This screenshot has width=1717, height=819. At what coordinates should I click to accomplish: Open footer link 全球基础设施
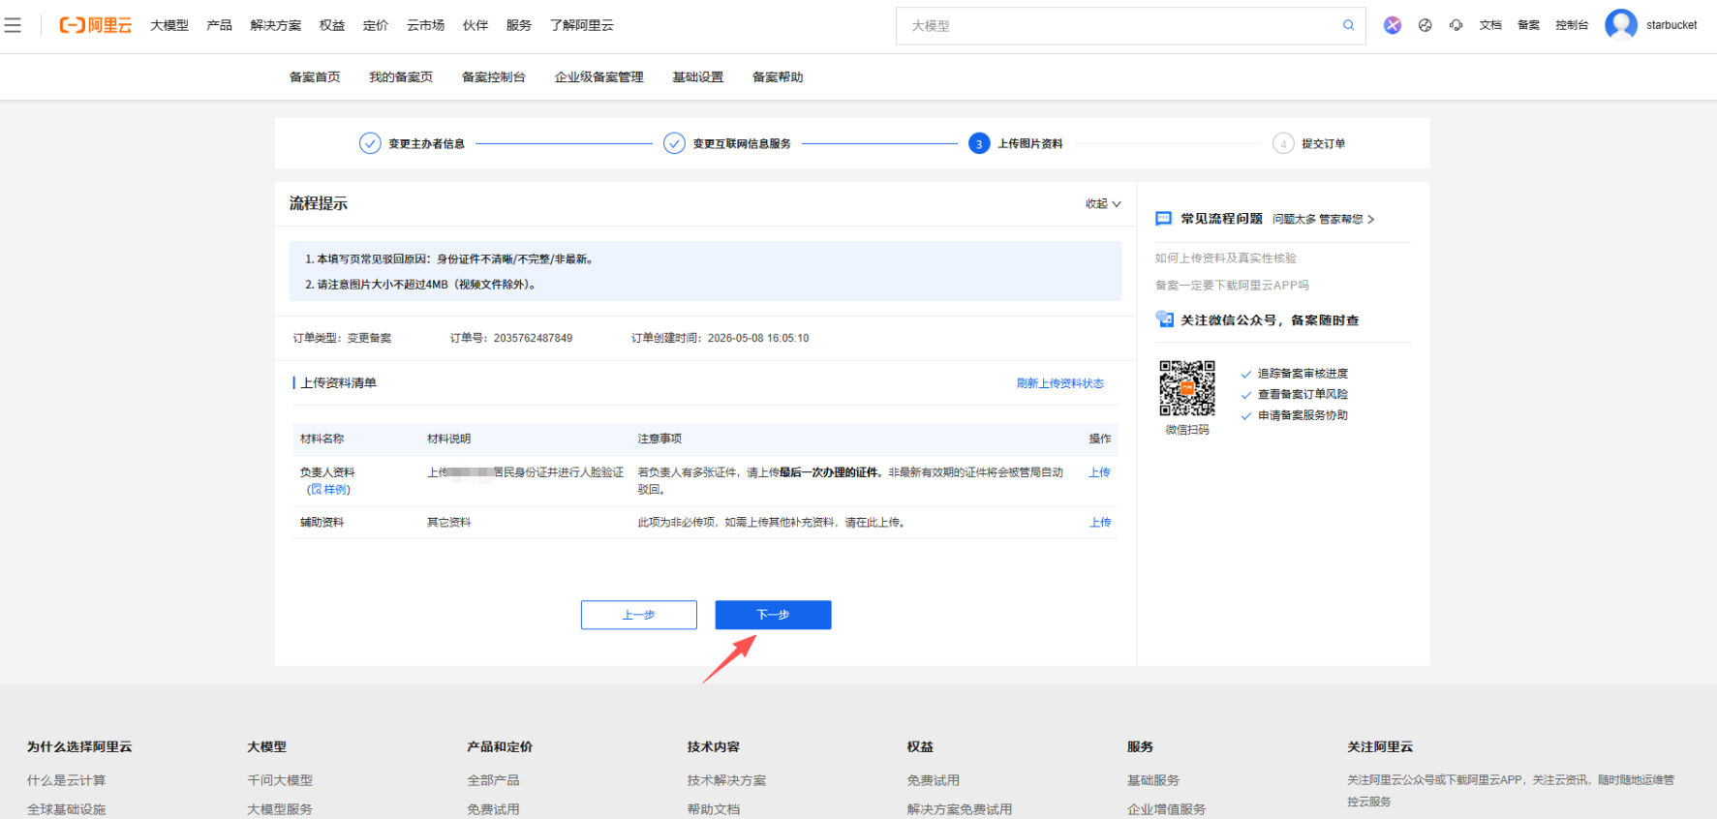coord(67,809)
